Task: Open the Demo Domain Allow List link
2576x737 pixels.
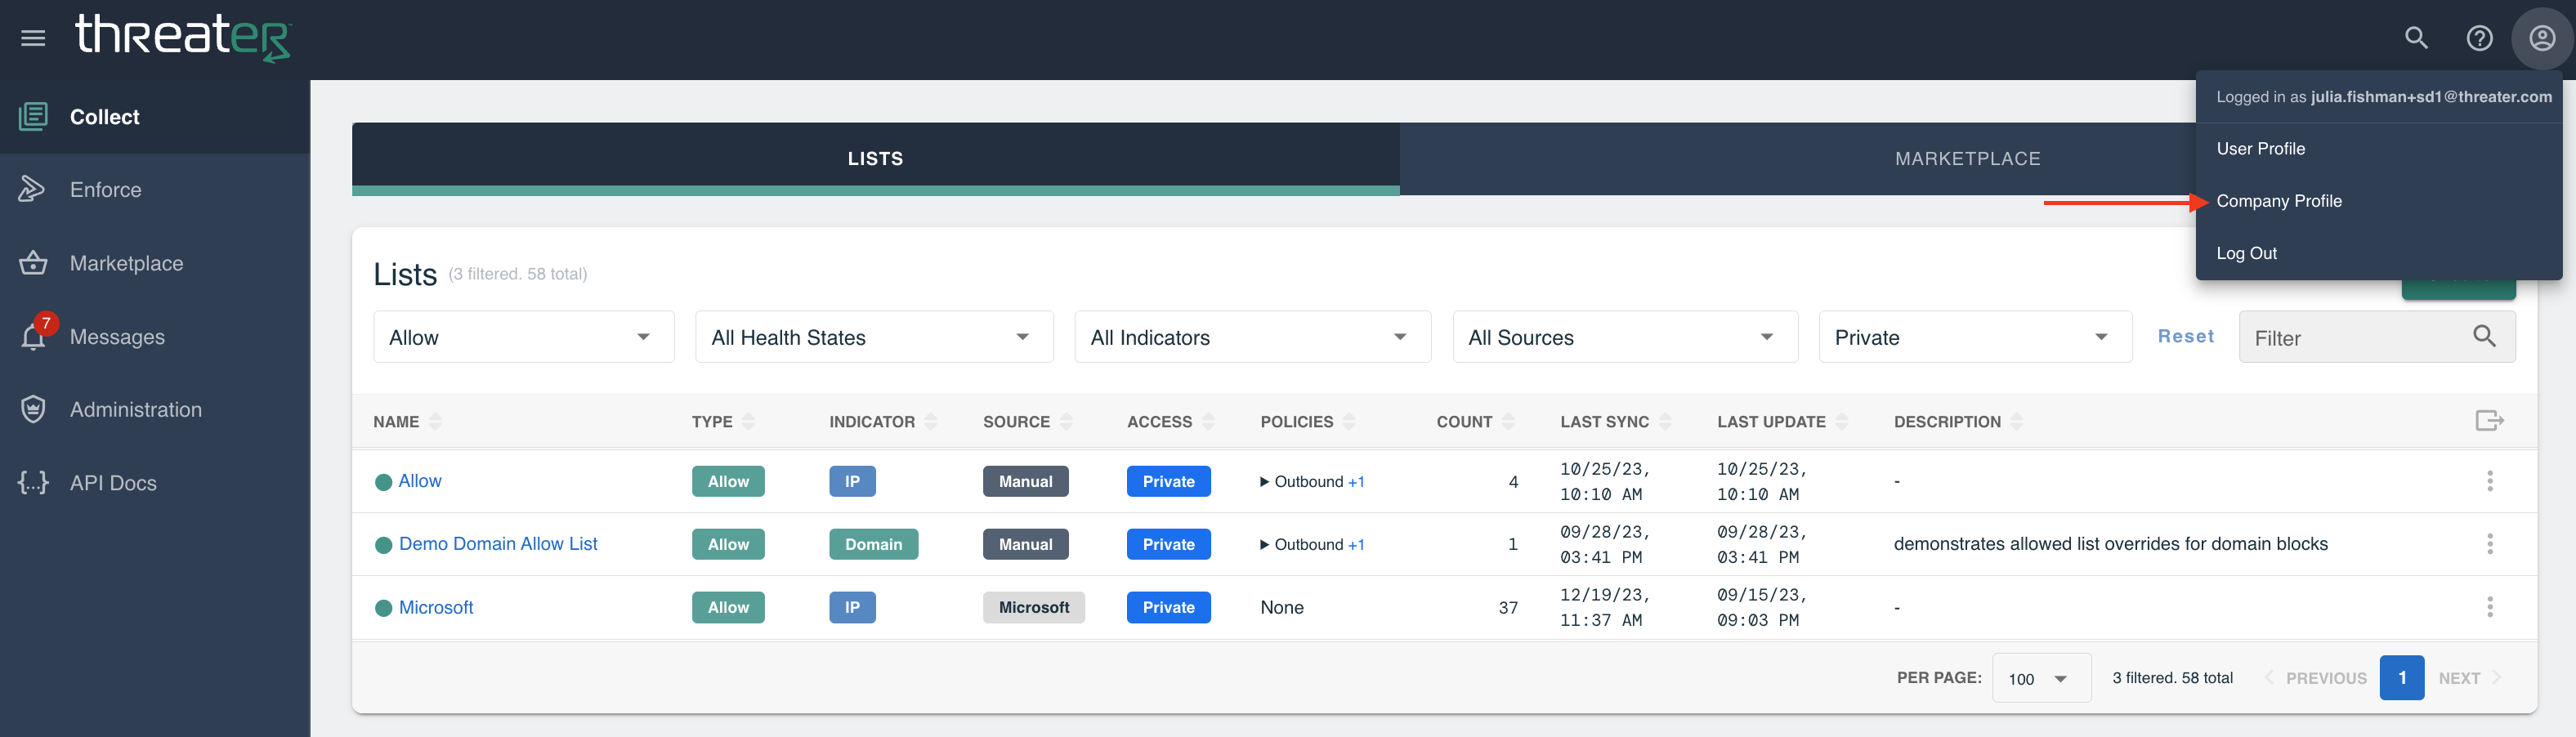Action: coord(498,544)
